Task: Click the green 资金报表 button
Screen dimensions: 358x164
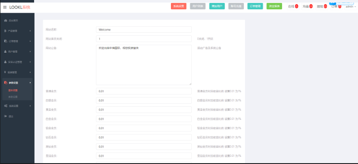Action: 274,6
